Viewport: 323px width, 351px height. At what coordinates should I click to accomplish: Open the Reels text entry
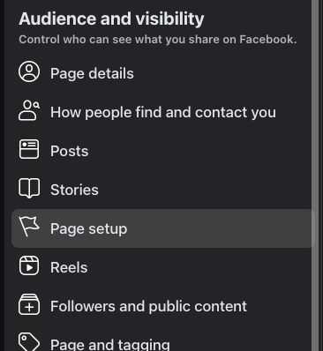69,267
